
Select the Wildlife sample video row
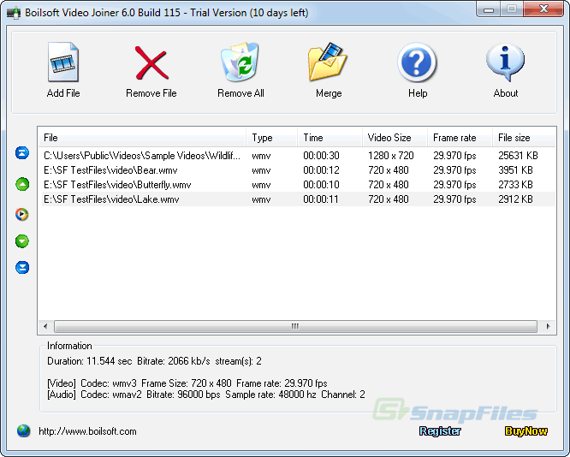[297, 156]
